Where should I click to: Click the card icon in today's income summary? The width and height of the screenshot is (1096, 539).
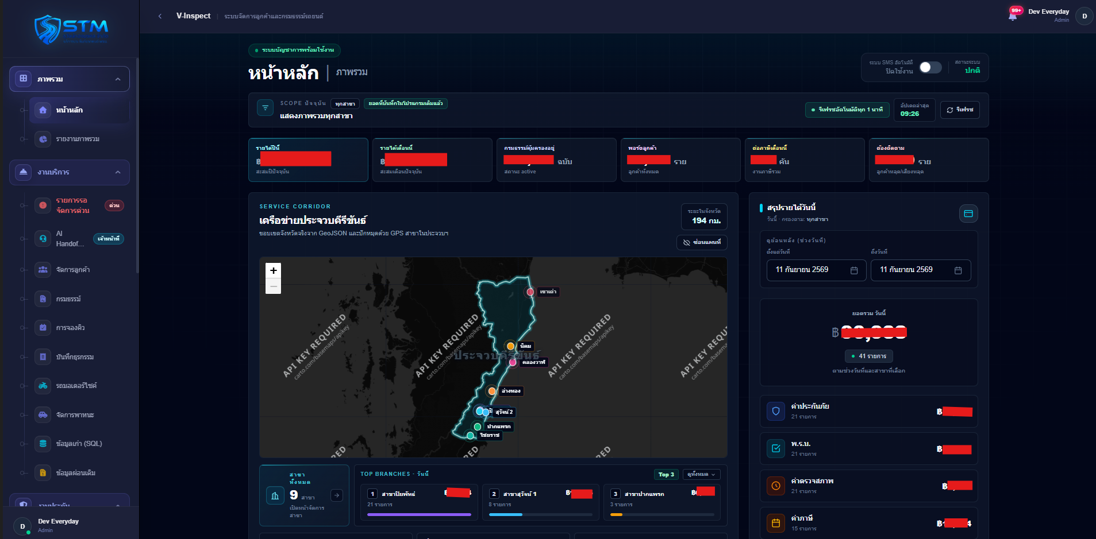tap(968, 214)
